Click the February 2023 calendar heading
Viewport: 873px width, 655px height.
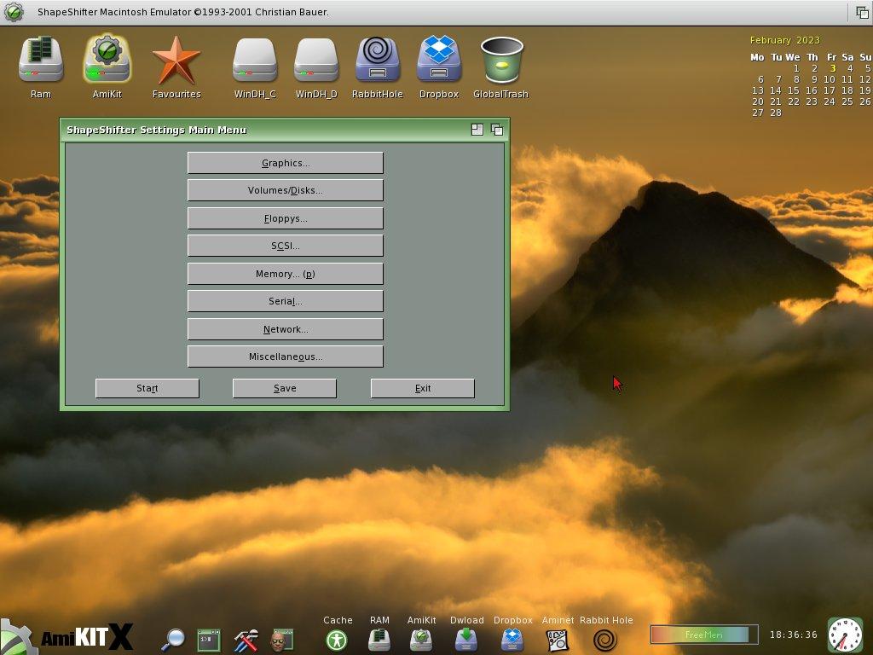coord(784,40)
